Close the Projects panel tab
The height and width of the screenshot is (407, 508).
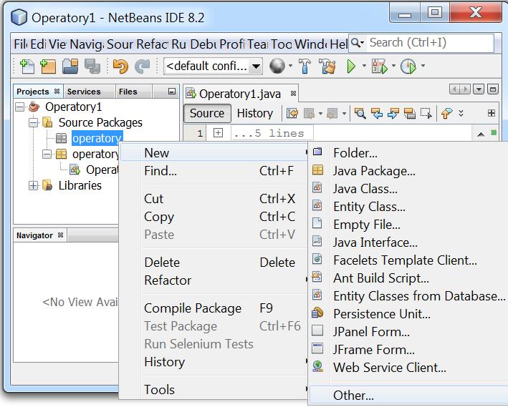[x=57, y=92]
